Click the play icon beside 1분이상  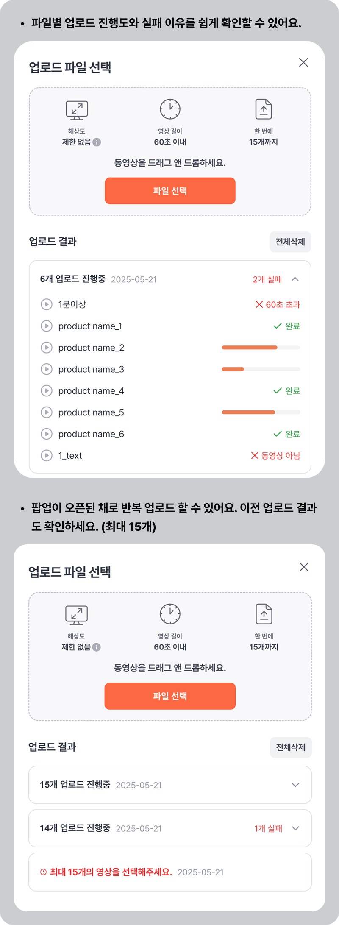pyautogui.click(x=46, y=304)
